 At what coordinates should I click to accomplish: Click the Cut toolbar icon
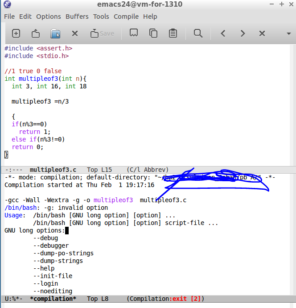[x=134, y=33]
